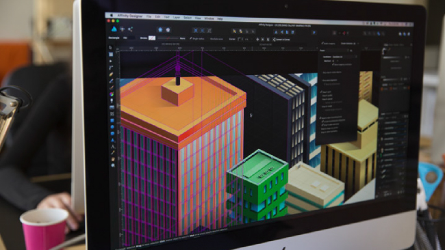Switch to the Export Persona icon

130,29
